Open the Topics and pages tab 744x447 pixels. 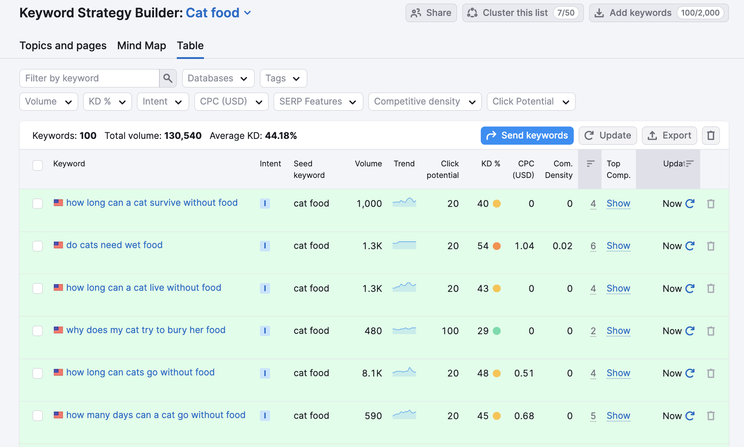(63, 46)
